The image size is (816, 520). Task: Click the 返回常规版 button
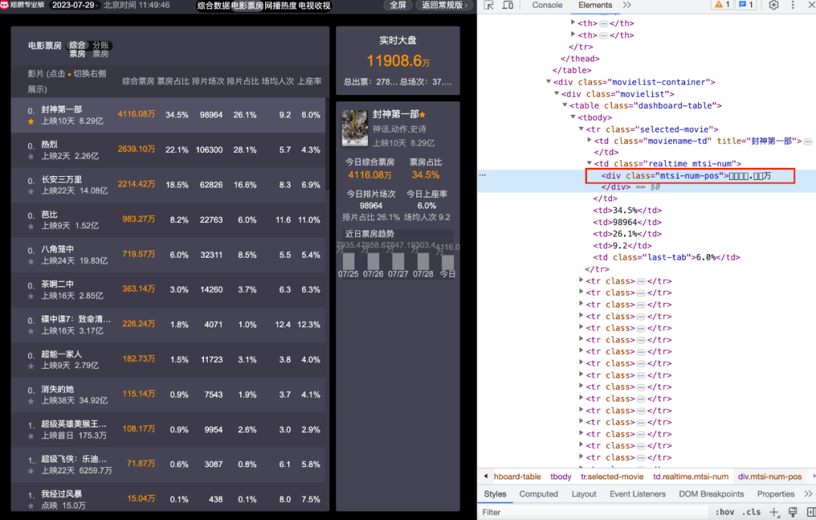pyautogui.click(x=443, y=5)
